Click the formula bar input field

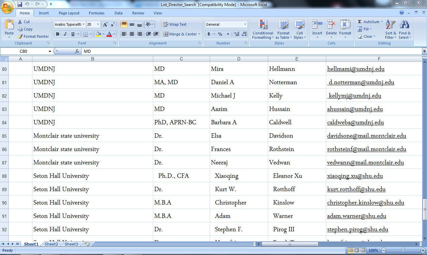pos(251,51)
